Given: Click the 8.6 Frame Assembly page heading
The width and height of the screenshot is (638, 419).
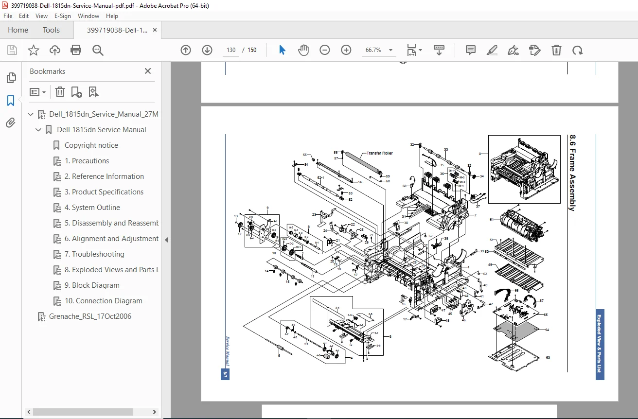Looking at the screenshot, I should [x=572, y=173].
